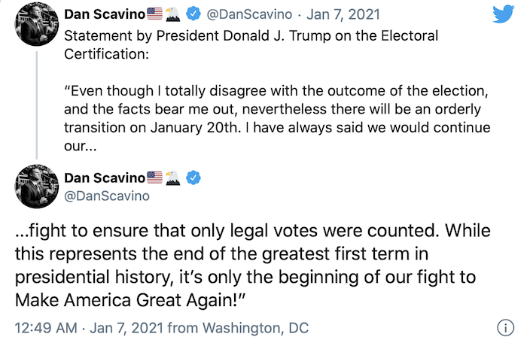Click the eagle emoji in the parent tweet name
Image resolution: width=527 pixels, height=346 pixels.
(172, 14)
